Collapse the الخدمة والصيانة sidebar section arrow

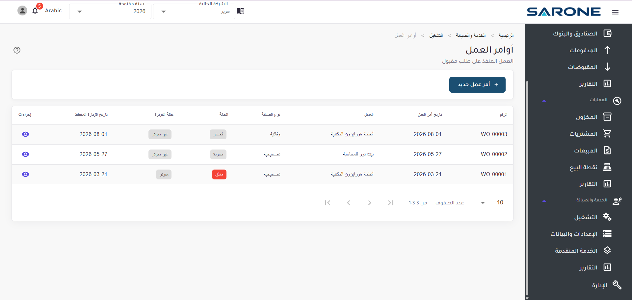point(544,201)
